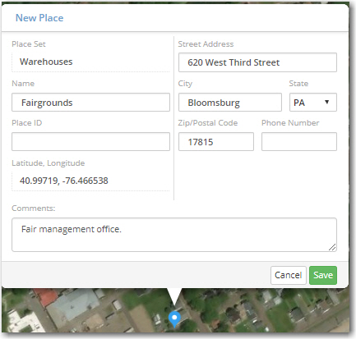Click the Name field containing Fairgrounds
This screenshot has width=356, height=339.
coord(90,103)
